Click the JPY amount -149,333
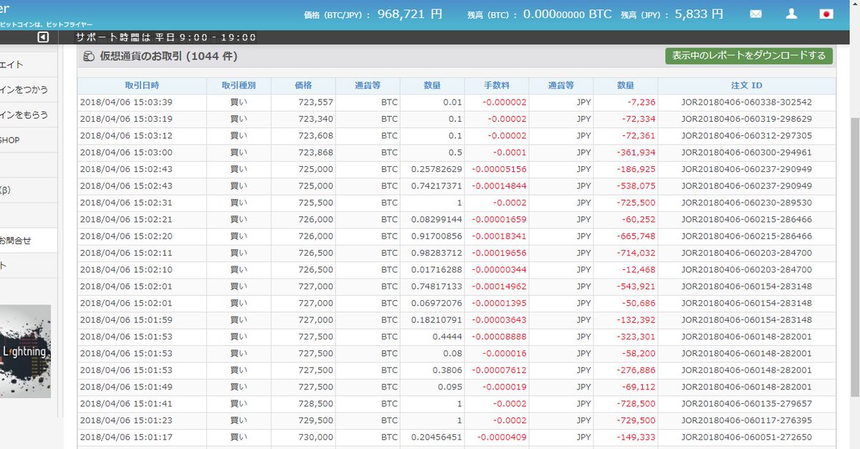Image resolution: width=860 pixels, height=449 pixels. coord(635,437)
